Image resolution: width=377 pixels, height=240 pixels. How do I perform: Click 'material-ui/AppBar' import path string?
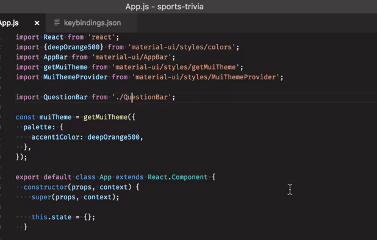click(132, 57)
